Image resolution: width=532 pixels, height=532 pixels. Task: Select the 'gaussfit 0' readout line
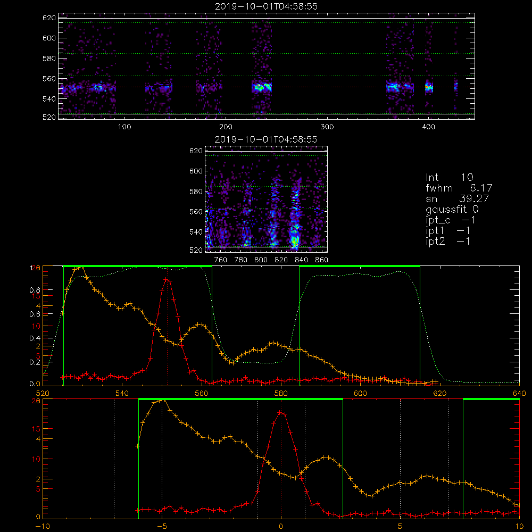452,209
